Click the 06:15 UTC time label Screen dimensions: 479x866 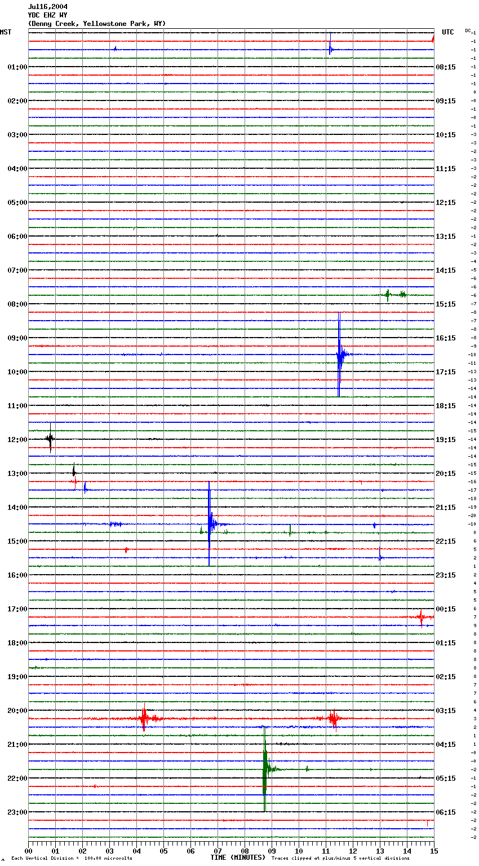446,812
